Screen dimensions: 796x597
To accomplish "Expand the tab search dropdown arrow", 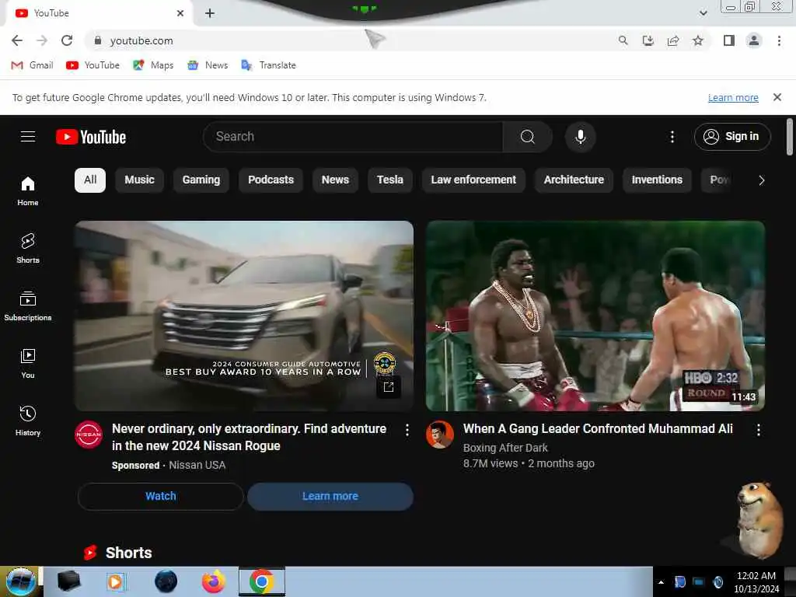I will click(x=703, y=13).
